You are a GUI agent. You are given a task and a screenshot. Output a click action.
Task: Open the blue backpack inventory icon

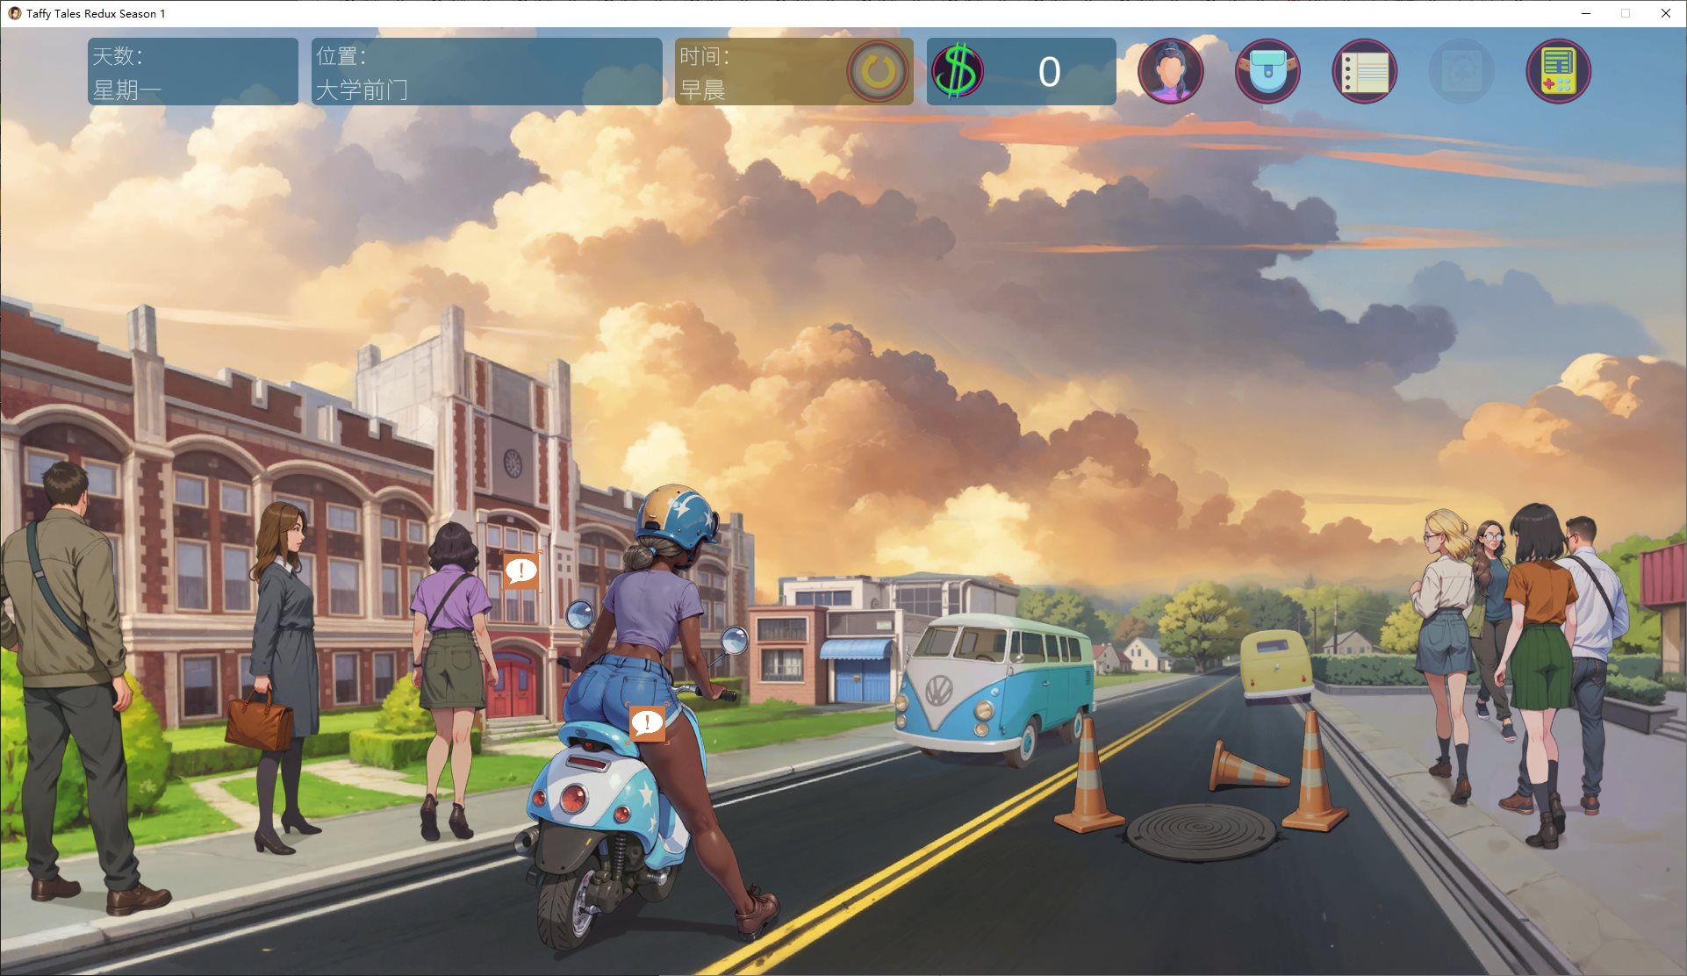[x=1267, y=71]
